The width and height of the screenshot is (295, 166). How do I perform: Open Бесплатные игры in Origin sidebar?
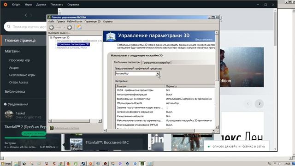22,75
